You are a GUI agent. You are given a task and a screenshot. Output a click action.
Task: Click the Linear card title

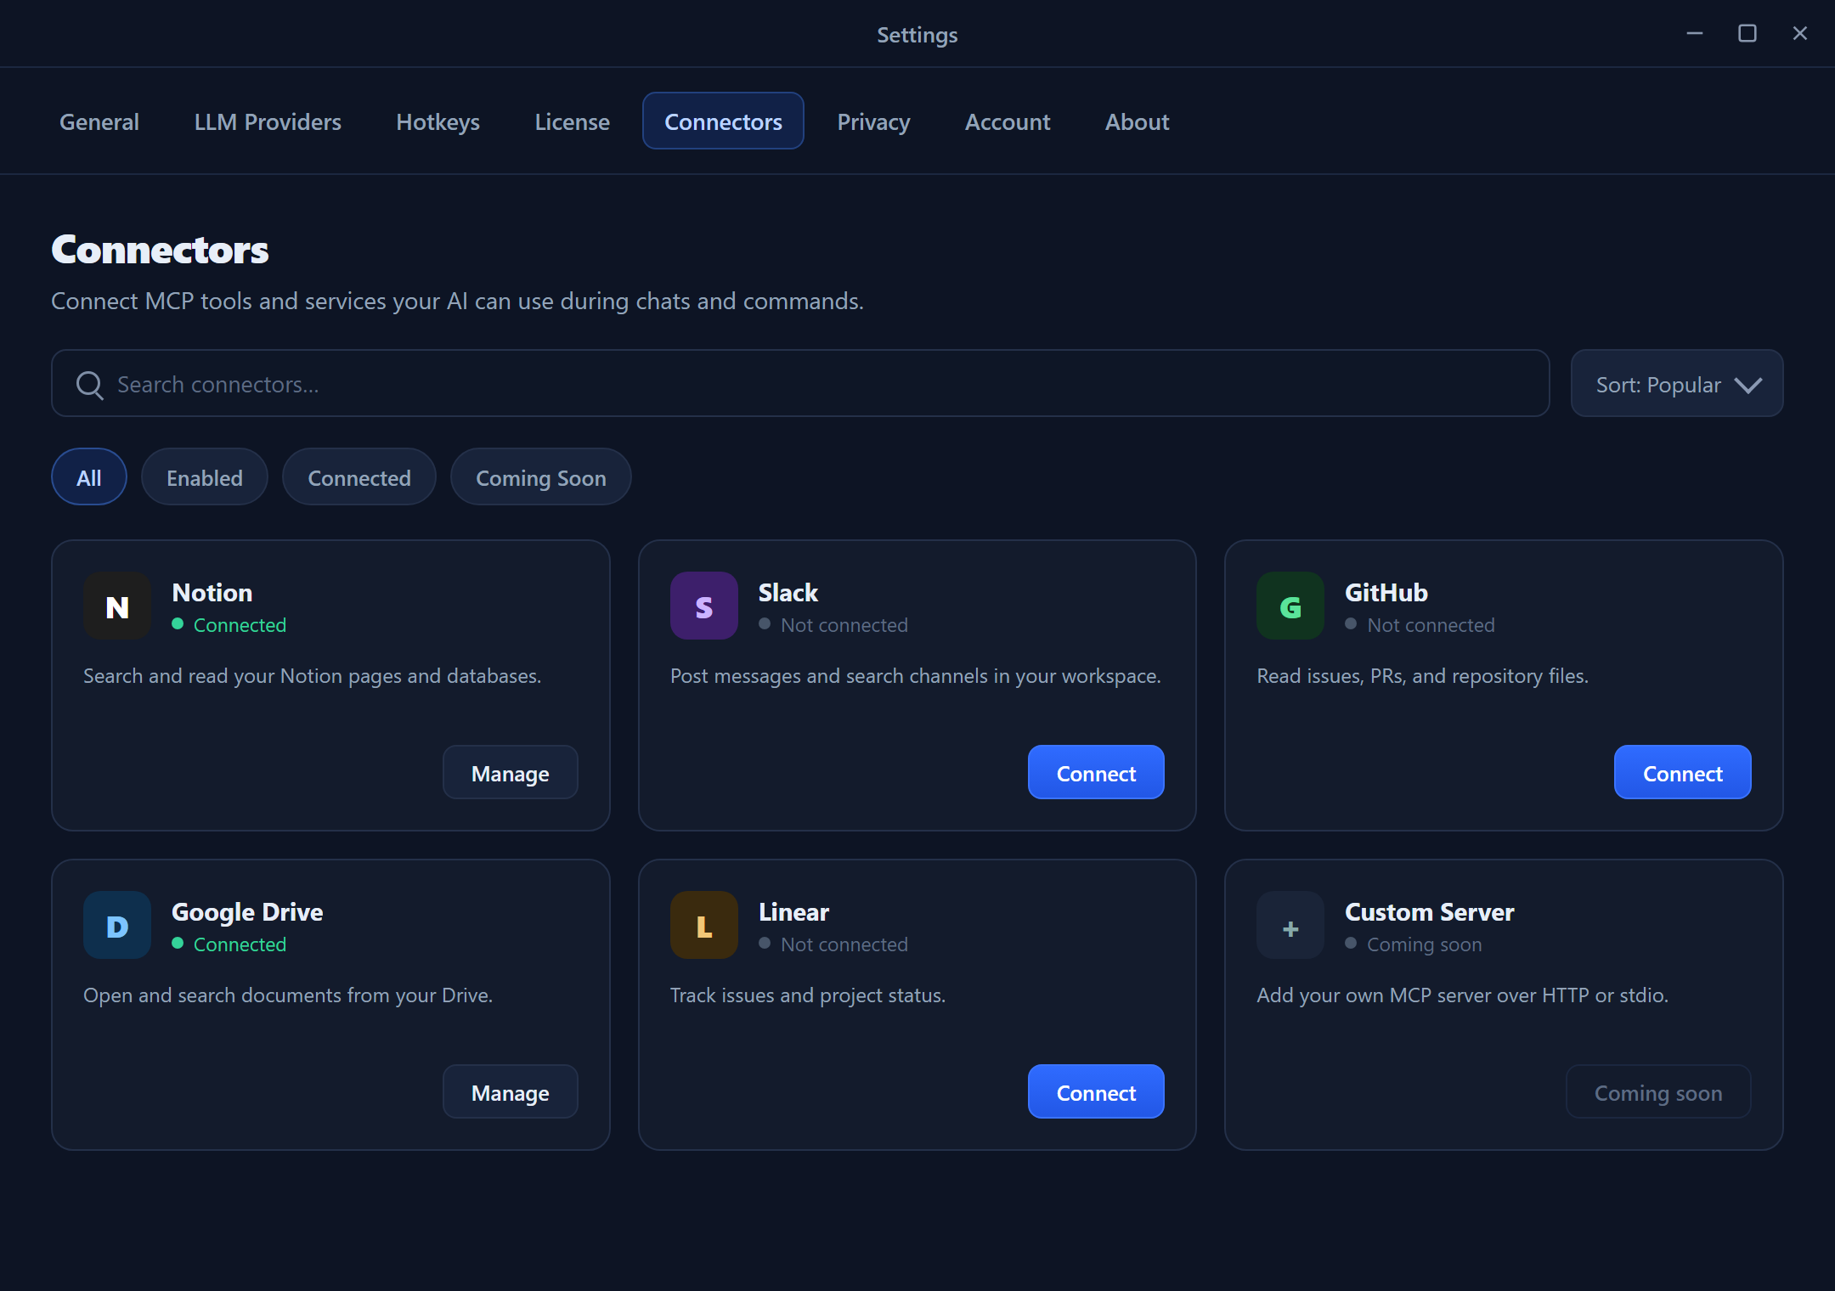pos(793,911)
